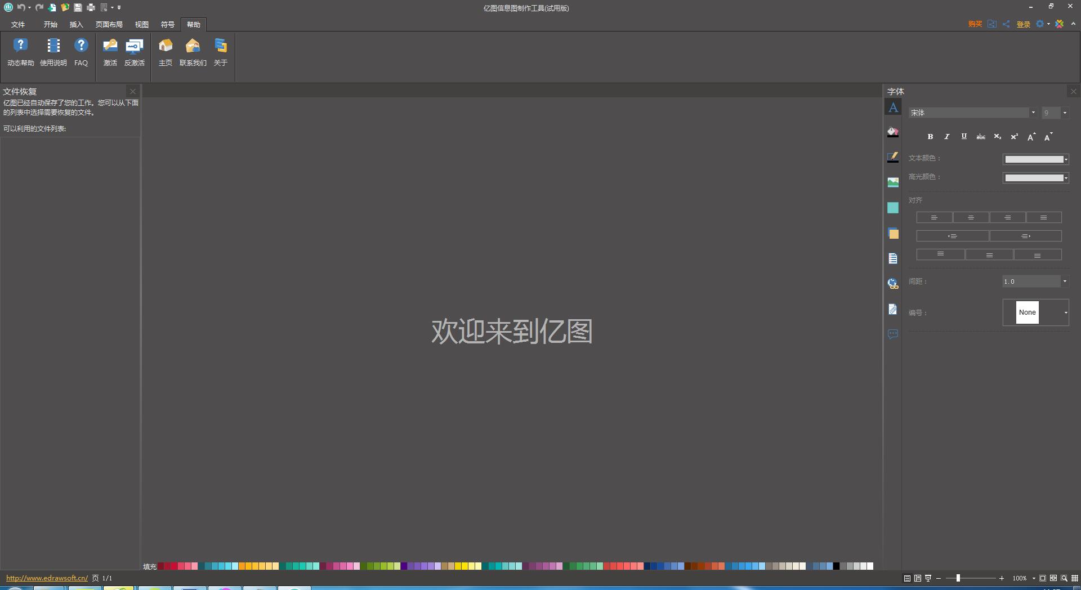
Task: Click the 购买 buy button
Action: coord(975,24)
